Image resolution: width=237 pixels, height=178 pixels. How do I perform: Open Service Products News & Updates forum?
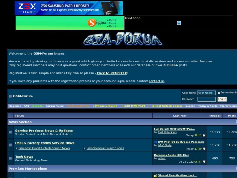(44, 131)
